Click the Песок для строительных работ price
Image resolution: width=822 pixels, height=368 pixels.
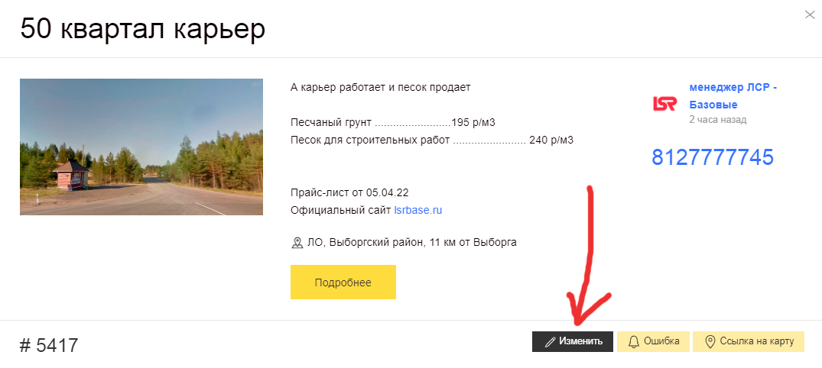pyautogui.click(x=432, y=140)
